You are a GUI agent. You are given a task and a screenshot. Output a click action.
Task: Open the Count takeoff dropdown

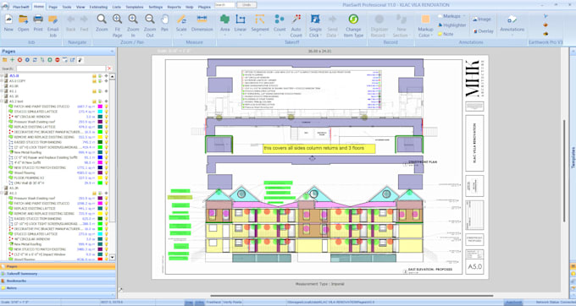tap(280, 36)
